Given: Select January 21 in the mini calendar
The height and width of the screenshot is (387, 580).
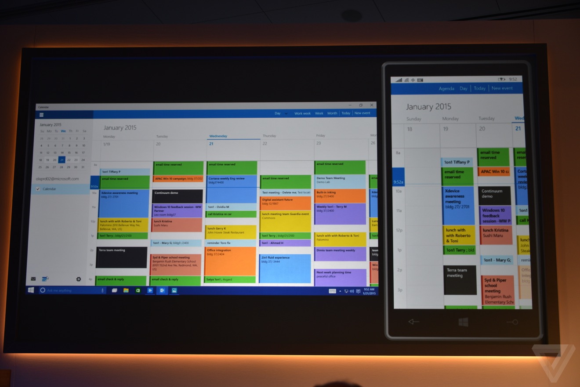Looking at the screenshot, I should click(62, 160).
